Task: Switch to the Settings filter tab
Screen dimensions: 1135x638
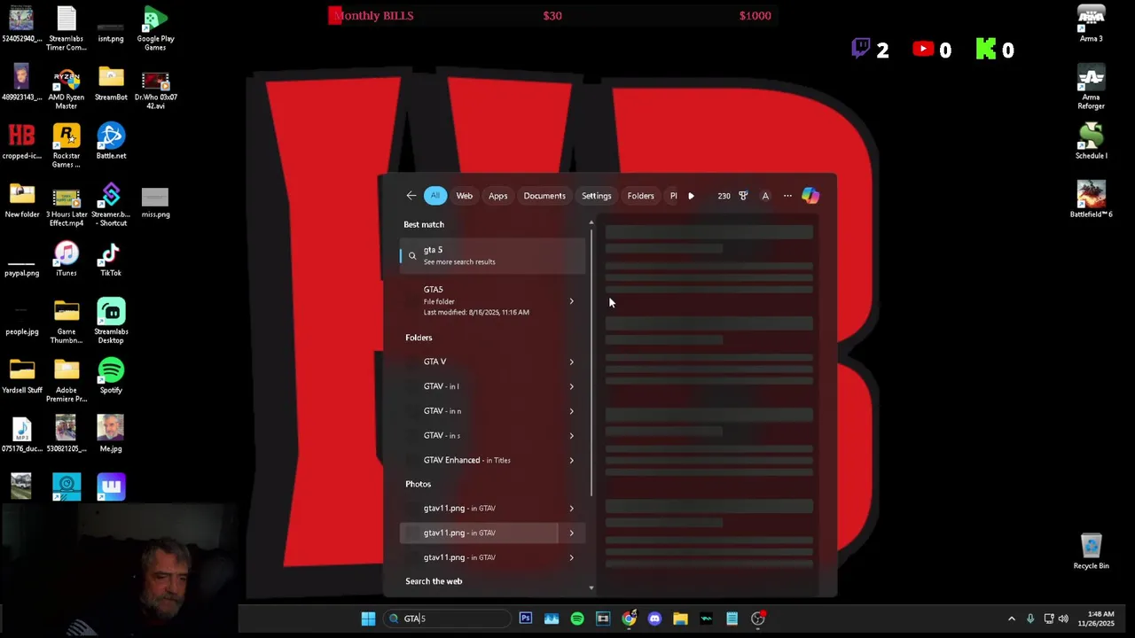Action: coord(596,196)
